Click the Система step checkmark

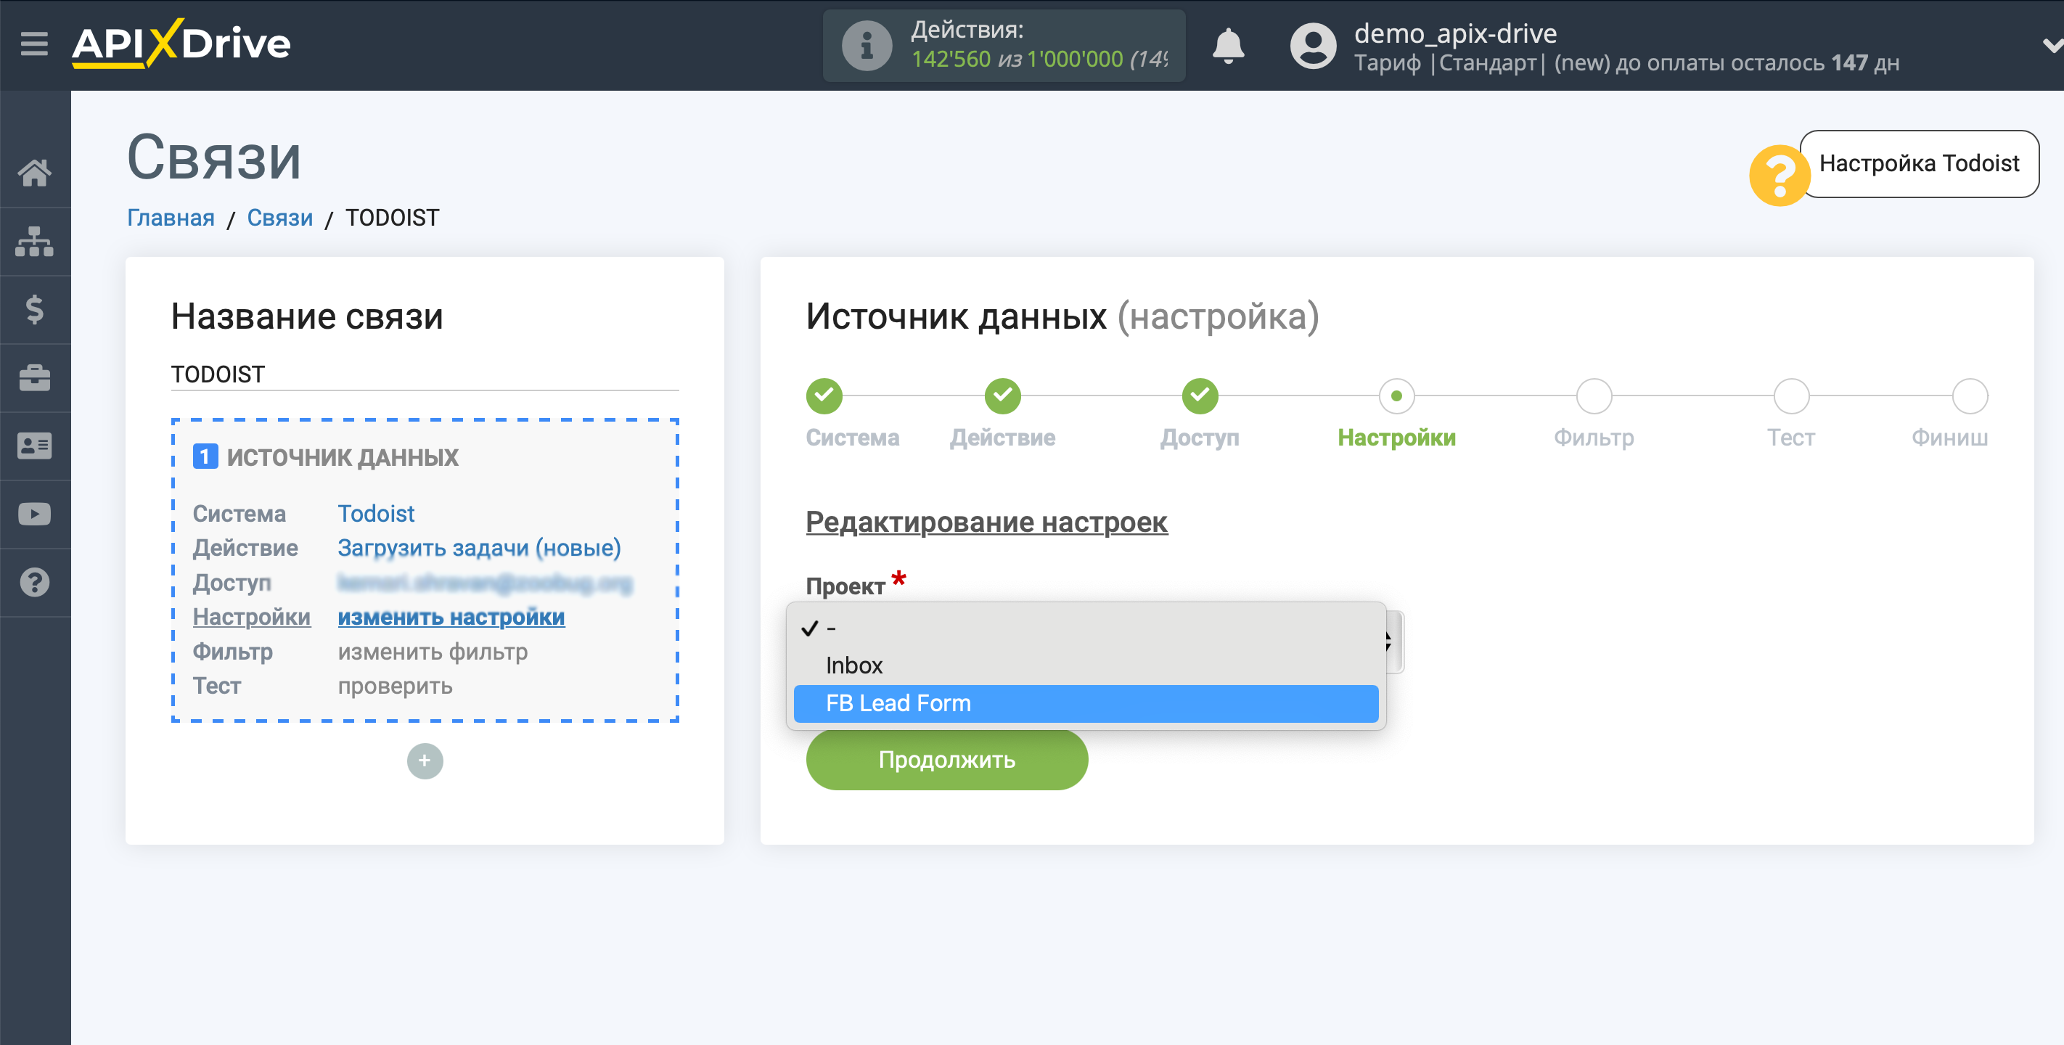point(824,396)
